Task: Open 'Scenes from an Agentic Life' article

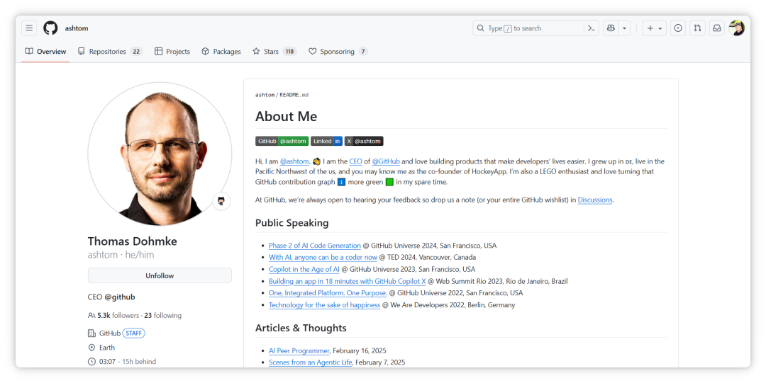Action: point(310,362)
